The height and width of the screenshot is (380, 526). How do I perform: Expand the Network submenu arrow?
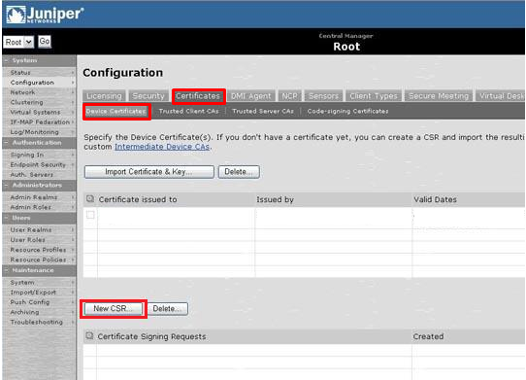pos(73,92)
